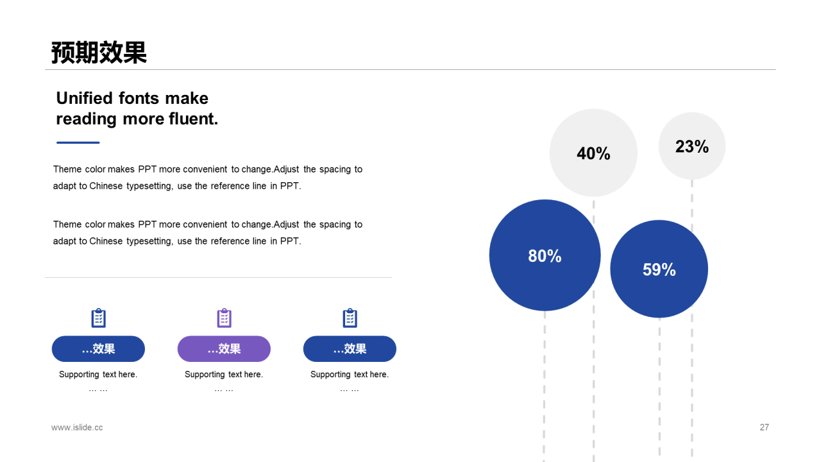Click the second Theme color paragraph
The image size is (821, 462).
208,233
